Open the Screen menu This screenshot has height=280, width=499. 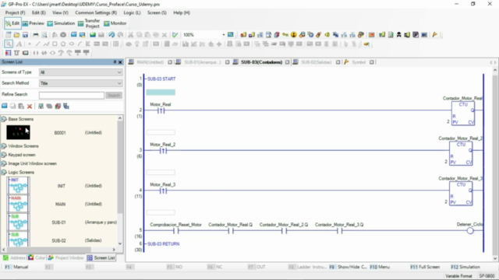click(x=157, y=12)
